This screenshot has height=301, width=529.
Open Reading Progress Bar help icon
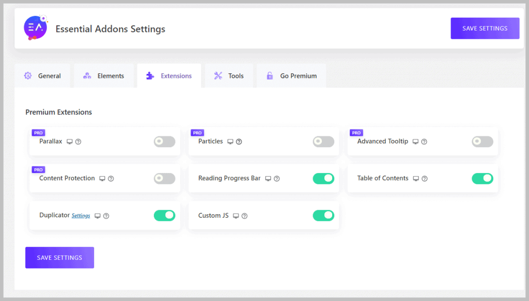(277, 179)
